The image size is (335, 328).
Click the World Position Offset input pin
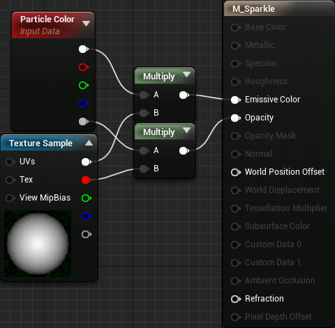[236, 172]
